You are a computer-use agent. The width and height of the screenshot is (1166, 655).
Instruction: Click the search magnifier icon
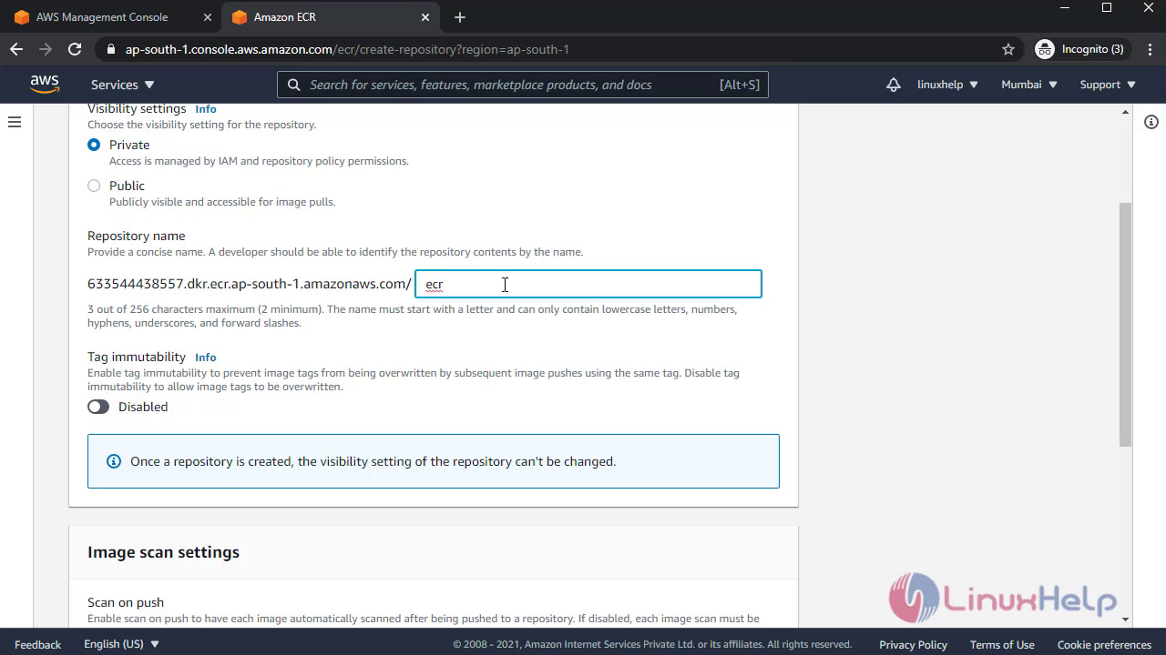coord(293,85)
